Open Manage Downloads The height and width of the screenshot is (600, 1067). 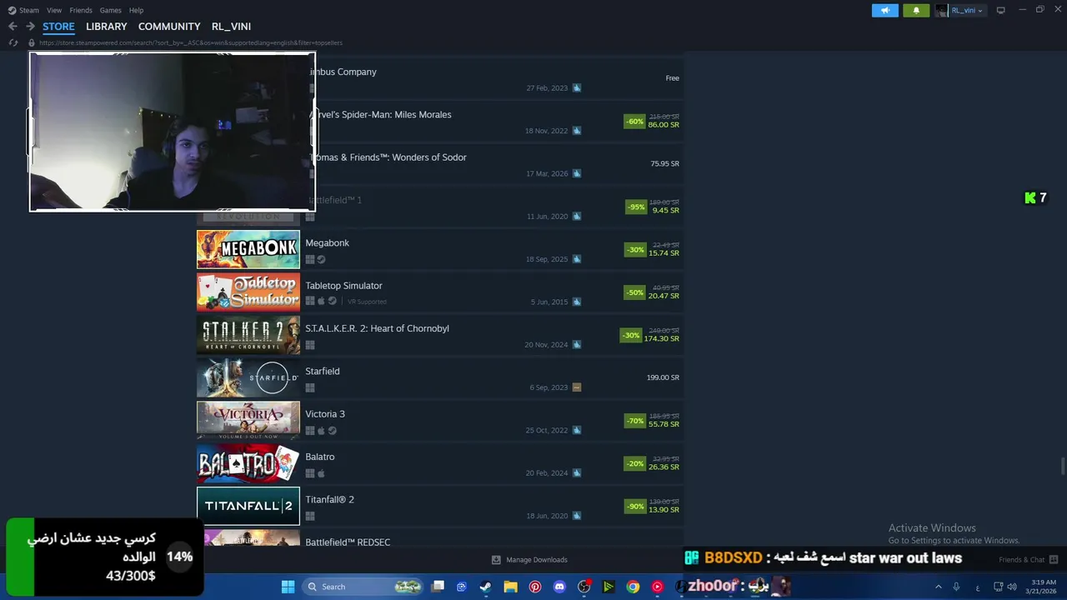pyautogui.click(x=529, y=560)
